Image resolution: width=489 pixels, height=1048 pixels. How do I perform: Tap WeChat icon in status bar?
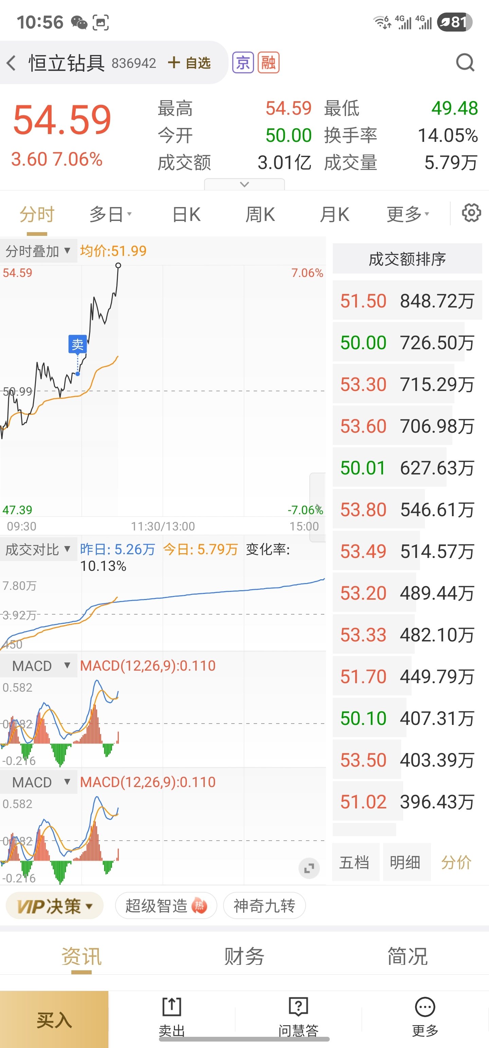(79, 22)
